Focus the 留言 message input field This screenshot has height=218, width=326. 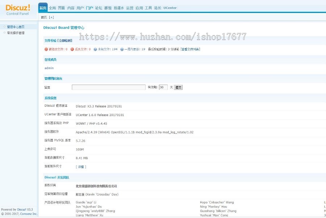109,87
